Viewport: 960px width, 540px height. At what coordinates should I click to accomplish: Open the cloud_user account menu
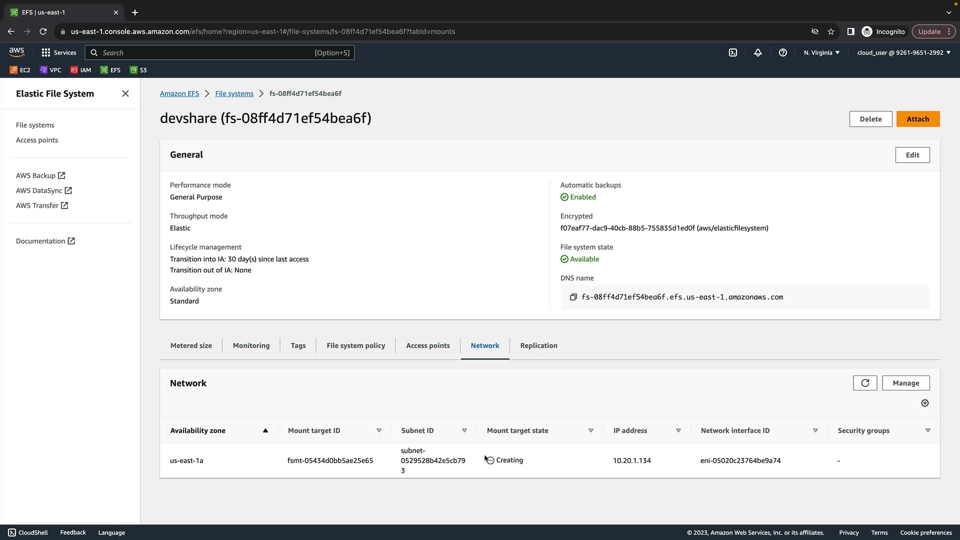click(903, 52)
